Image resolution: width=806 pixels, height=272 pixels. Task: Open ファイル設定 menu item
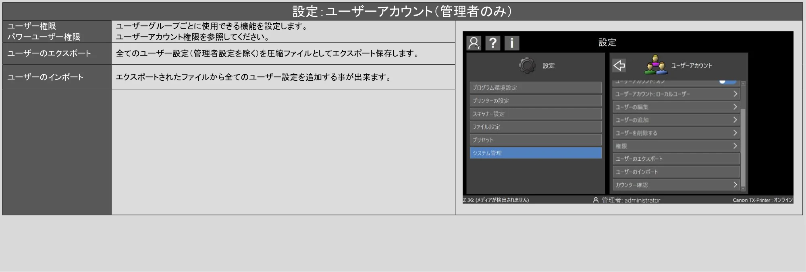[536, 127]
